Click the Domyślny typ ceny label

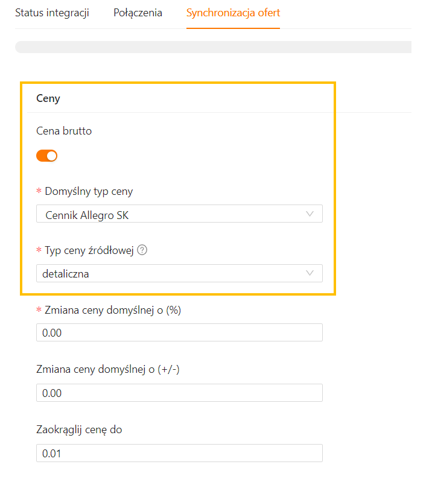coord(89,191)
